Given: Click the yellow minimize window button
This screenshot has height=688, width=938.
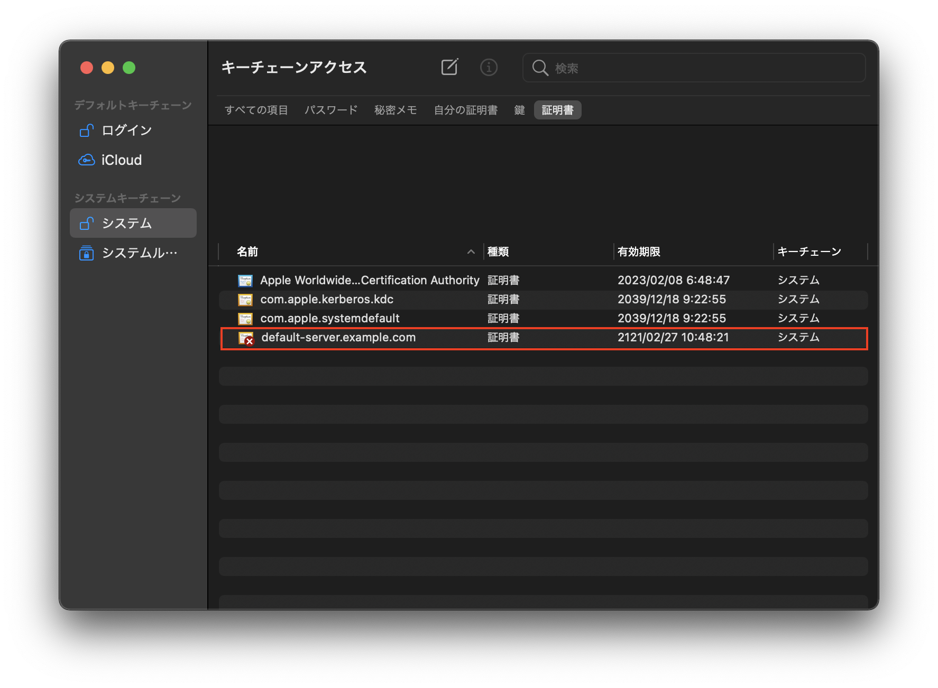Looking at the screenshot, I should pyautogui.click(x=108, y=68).
